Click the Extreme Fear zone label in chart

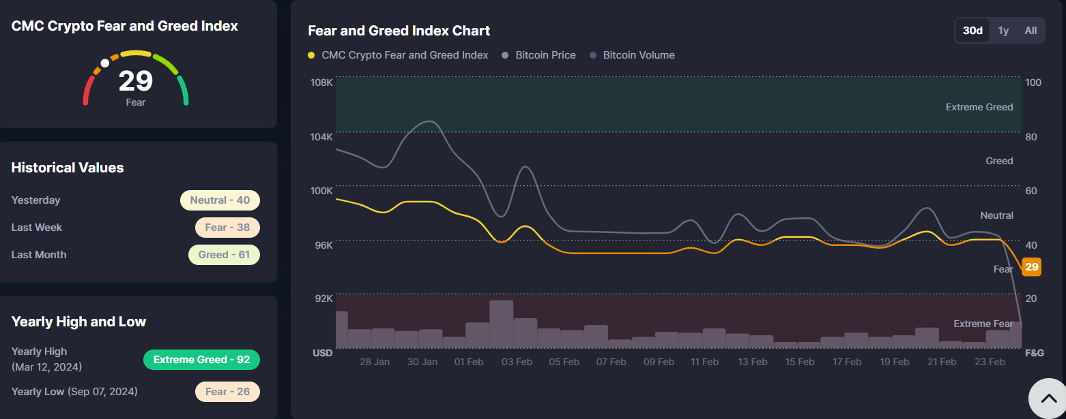click(983, 324)
